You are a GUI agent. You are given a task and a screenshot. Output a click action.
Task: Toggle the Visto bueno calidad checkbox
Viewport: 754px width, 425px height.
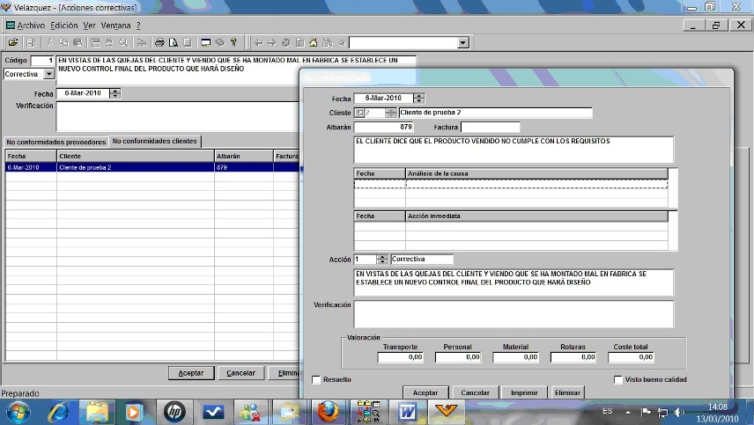tap(618, 380)
